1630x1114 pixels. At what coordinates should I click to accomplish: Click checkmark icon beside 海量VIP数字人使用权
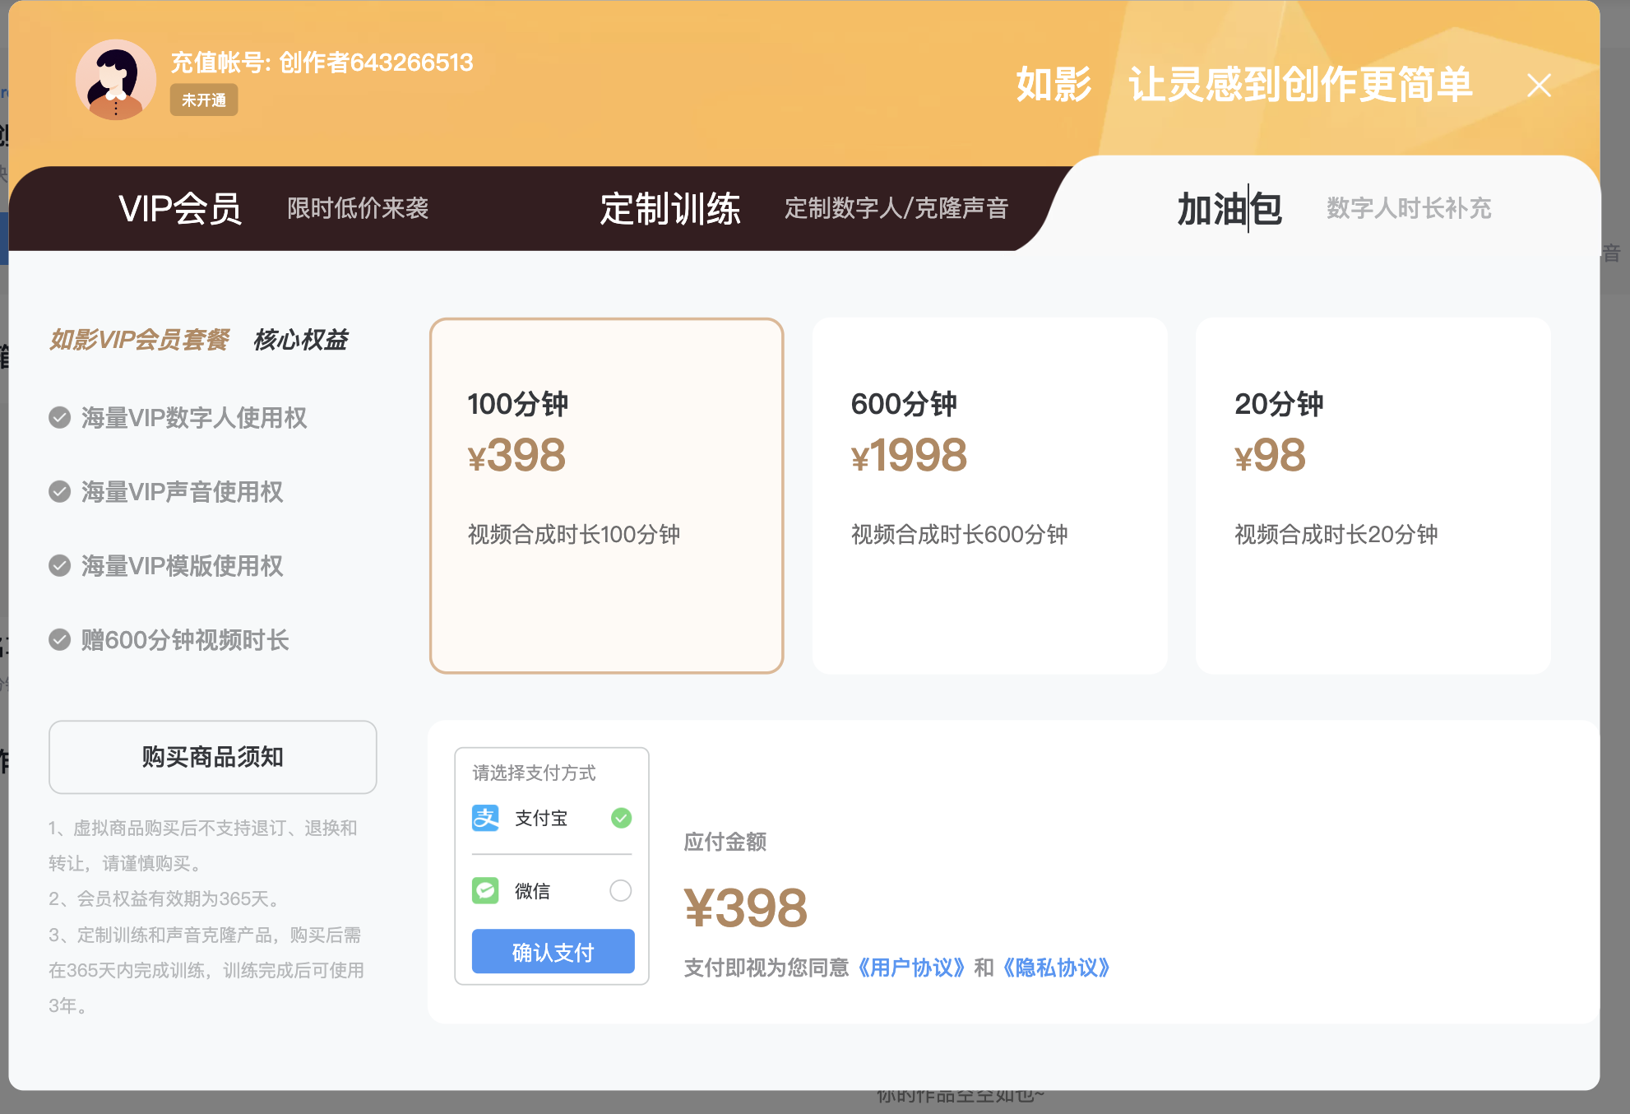pyautogui.click(x=59, y=418)
